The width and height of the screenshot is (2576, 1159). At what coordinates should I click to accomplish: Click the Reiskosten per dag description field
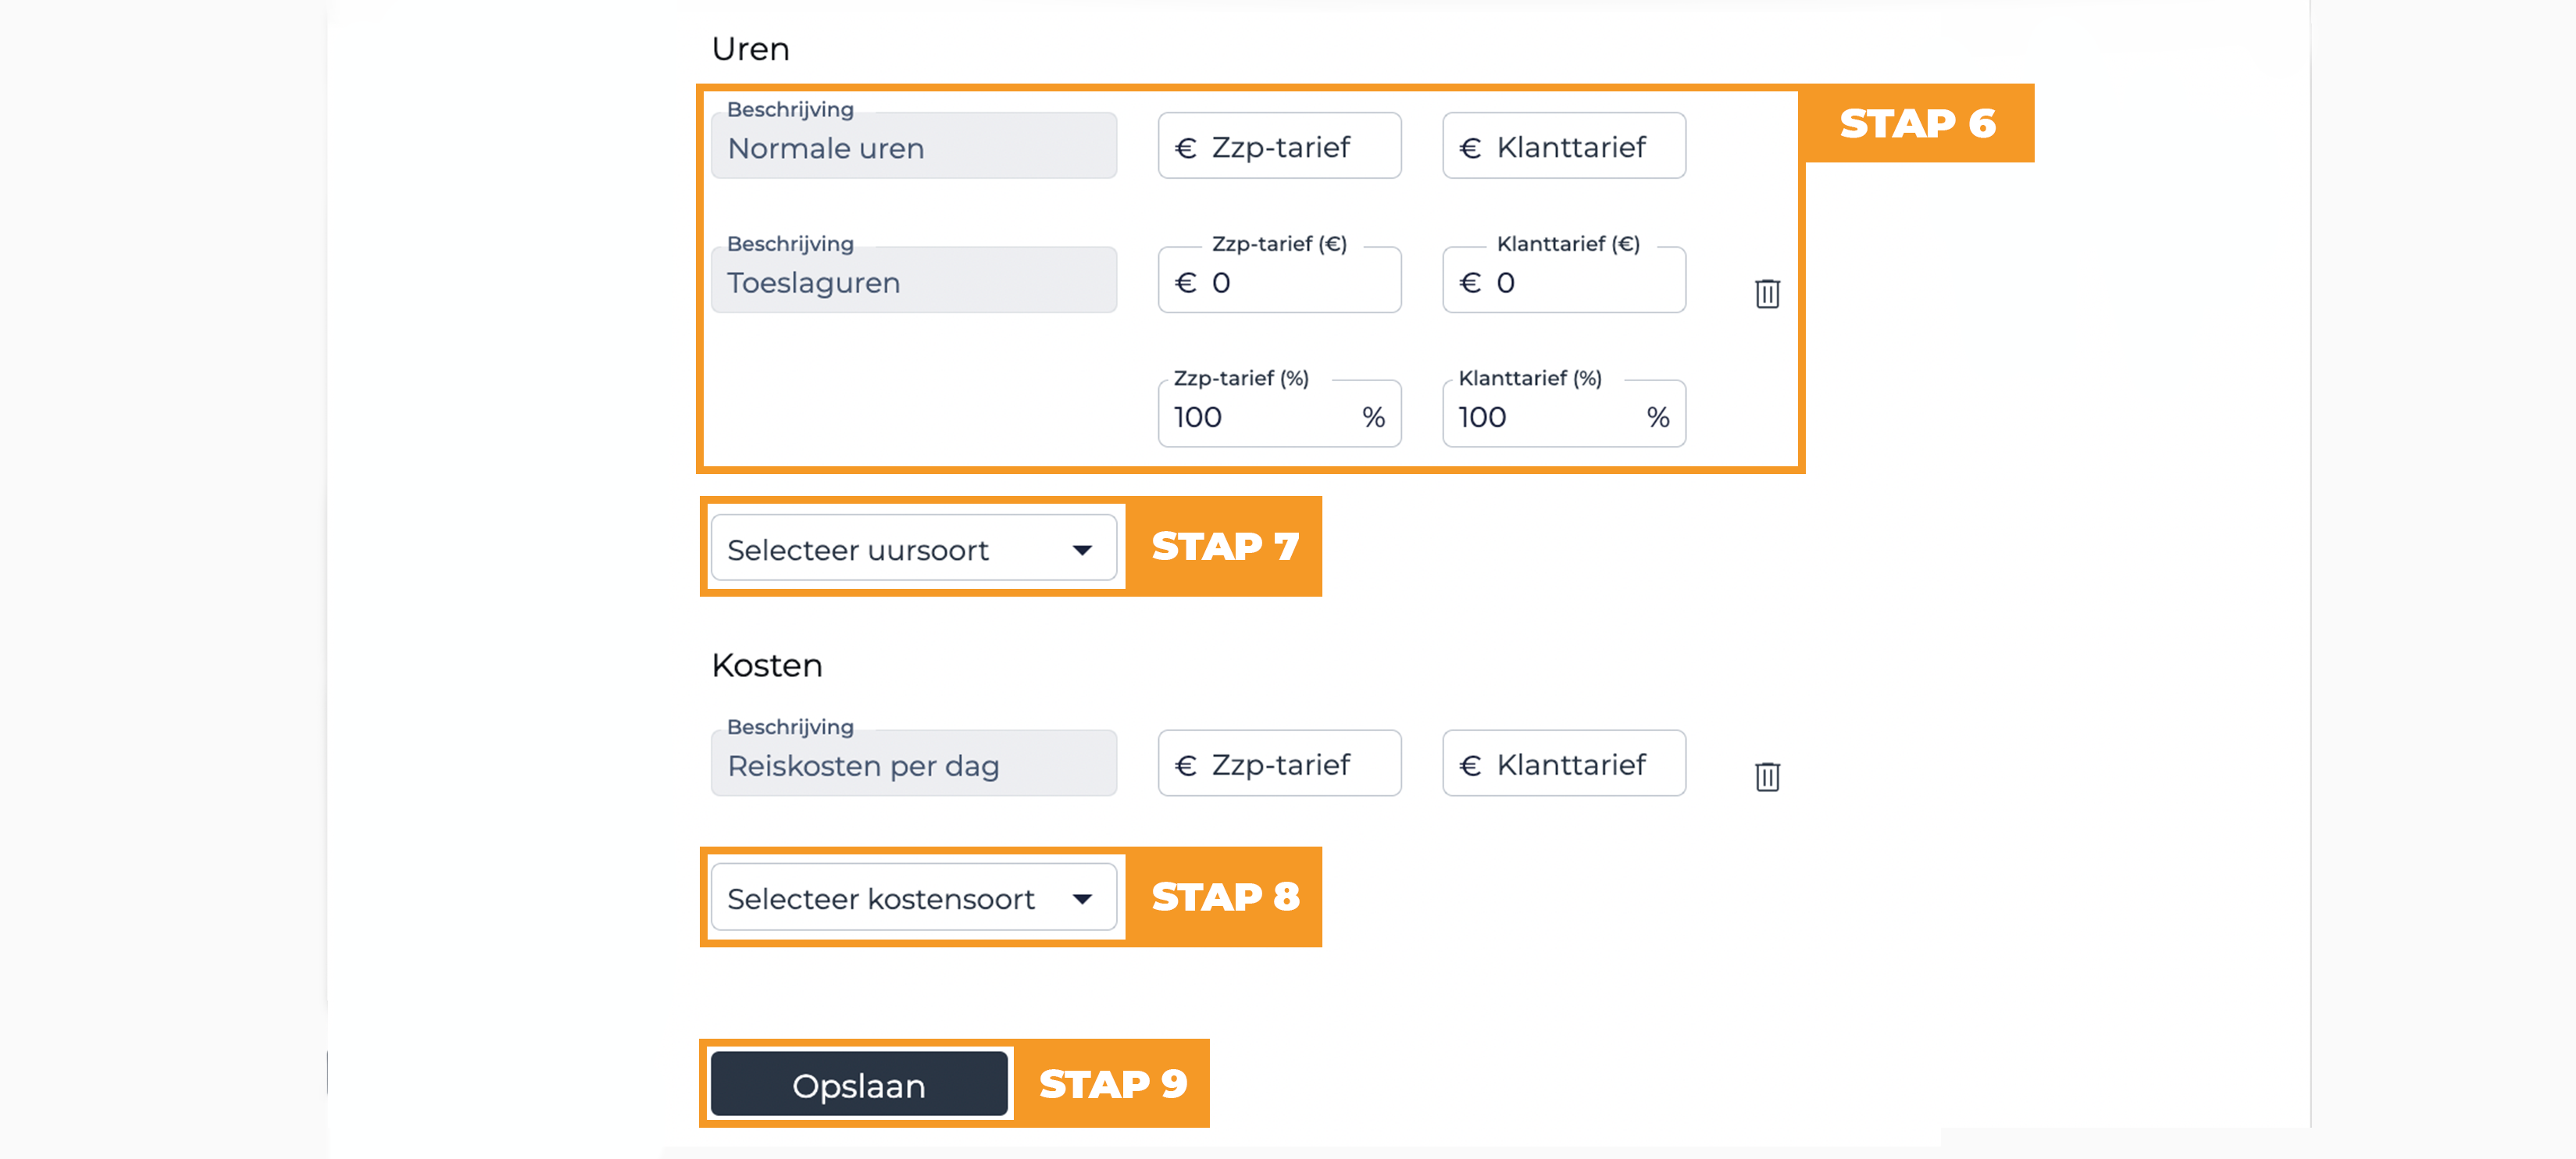913,763
